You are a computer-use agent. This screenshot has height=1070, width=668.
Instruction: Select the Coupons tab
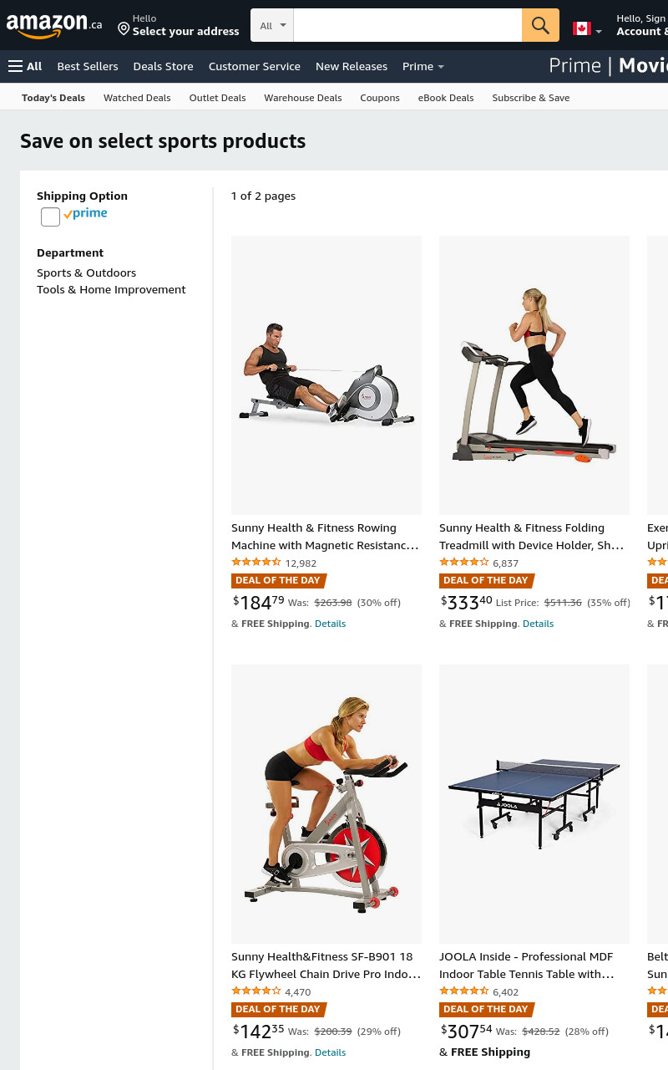(380, 98)
